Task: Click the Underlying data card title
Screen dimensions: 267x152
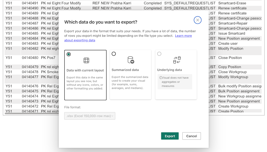Action: (170, 70)
